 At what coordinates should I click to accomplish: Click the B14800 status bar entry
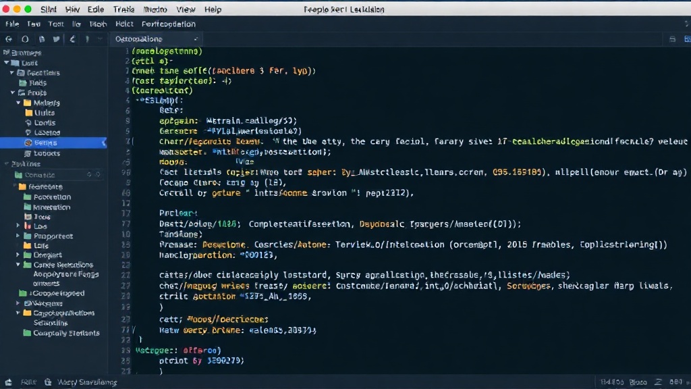(611, 382)
